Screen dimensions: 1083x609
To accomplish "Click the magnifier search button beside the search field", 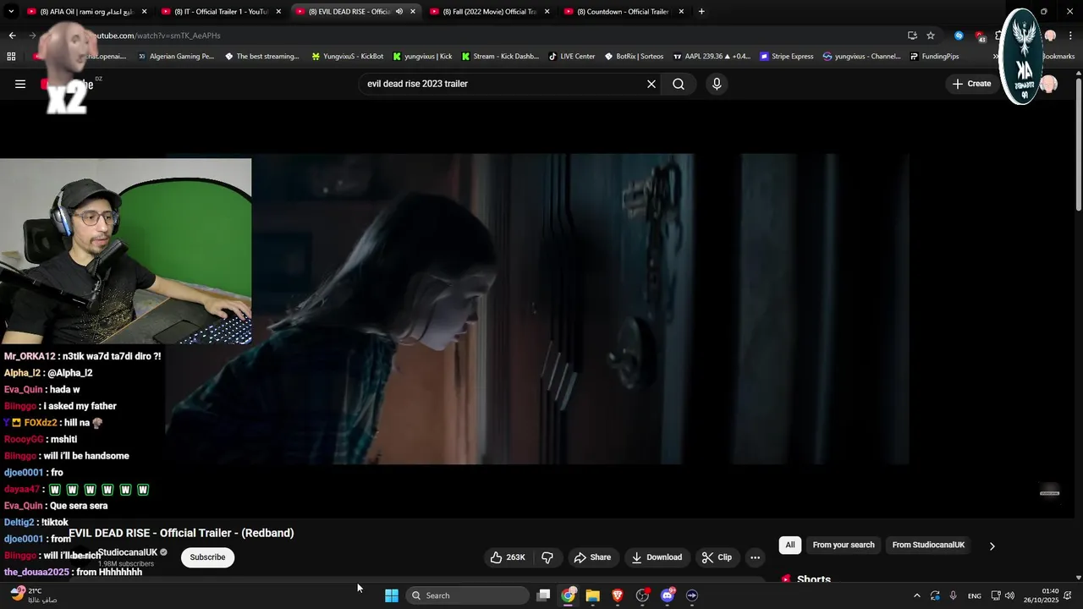I will 679,84.
